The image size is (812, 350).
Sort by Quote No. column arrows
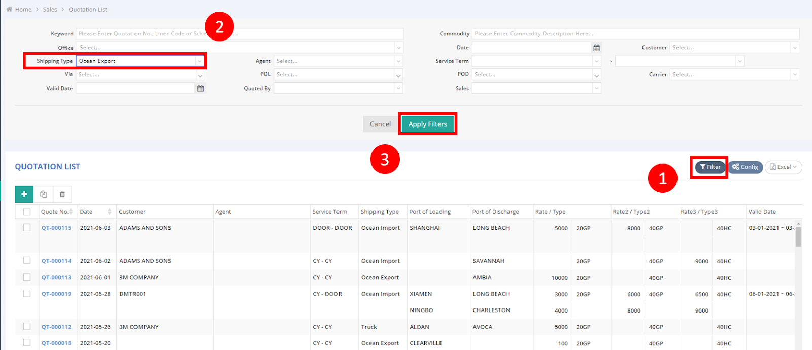pyautogui.click(x=71, y=212)
